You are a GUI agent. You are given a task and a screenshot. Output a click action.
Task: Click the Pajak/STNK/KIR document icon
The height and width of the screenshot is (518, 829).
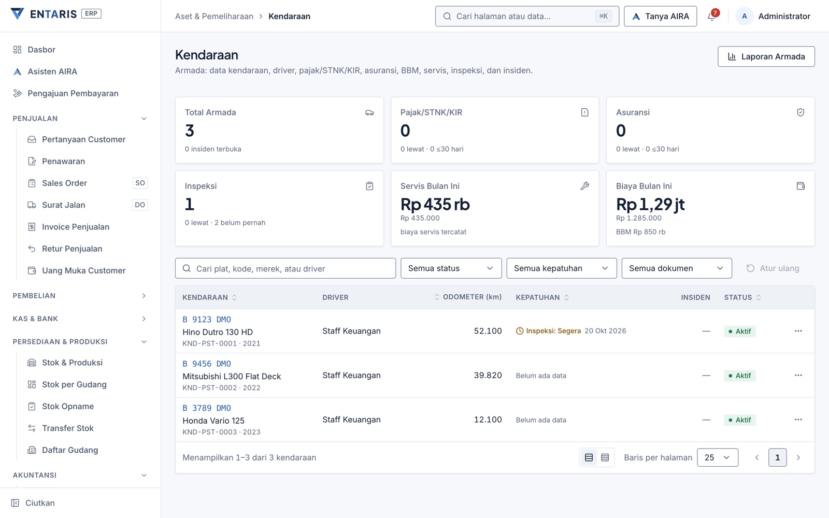[584, 112]
